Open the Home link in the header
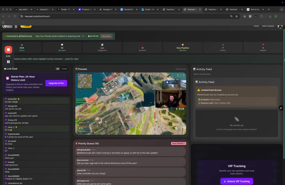285x185 pixels. point(256,26)
